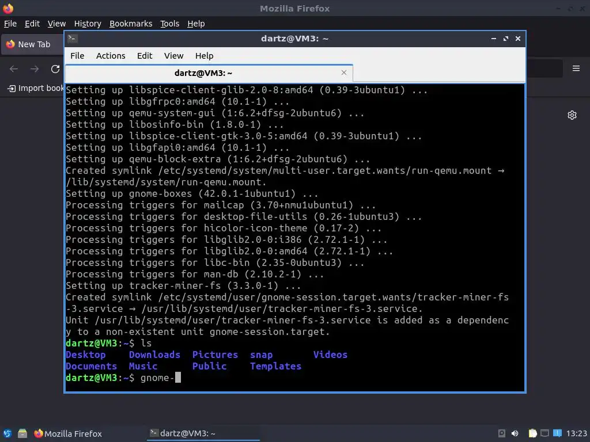Open the notification alert tray icon
The height and width of the screenshot is (442, 590).
[x=557, y=433]
